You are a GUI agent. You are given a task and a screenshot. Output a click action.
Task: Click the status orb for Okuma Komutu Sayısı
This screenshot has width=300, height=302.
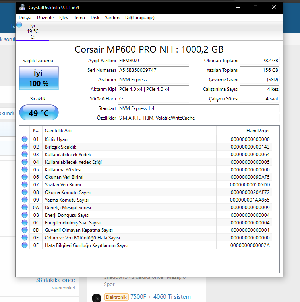click(25, 192)
